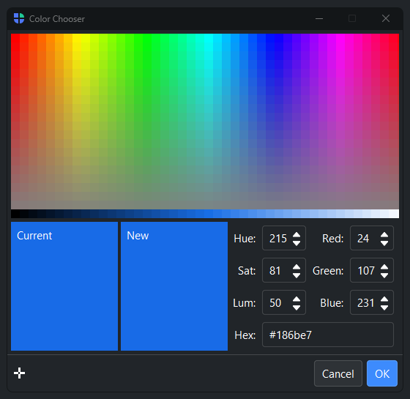Image resolution: width=410 pixels, height=399 pixels.
Task: Increase the Hue value with up arrow
Action: coord(297,234)
